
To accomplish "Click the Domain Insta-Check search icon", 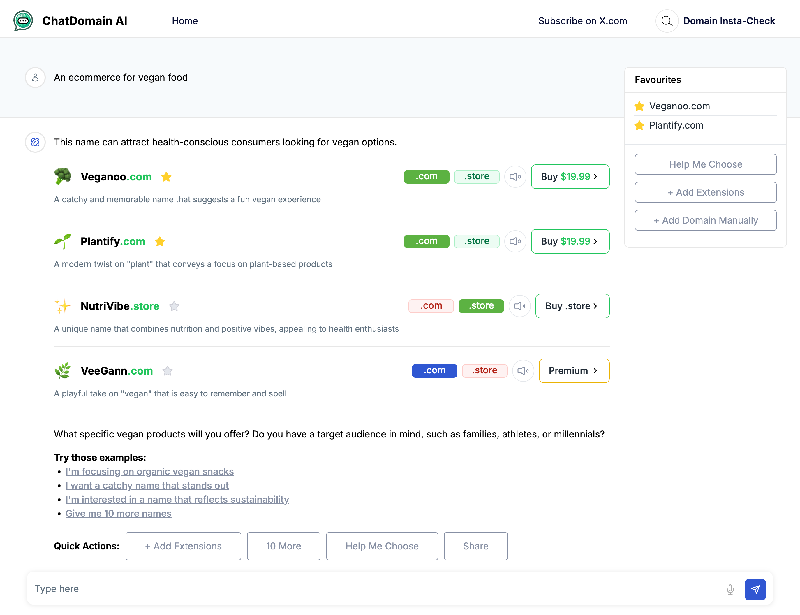I will 667,21.
